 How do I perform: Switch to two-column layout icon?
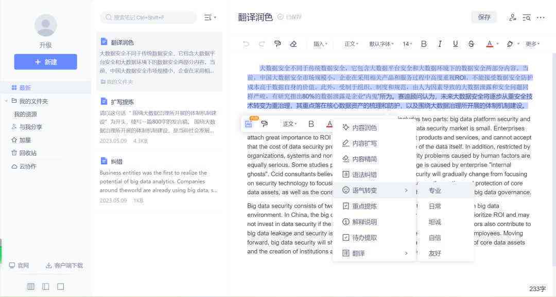pos(46,286)
